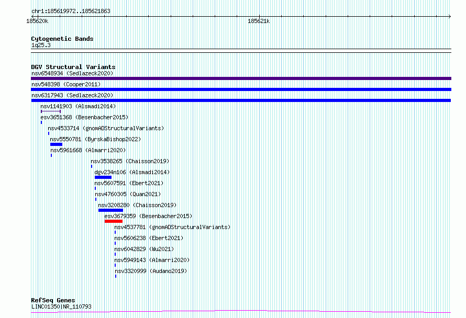The height and width of the screenshot is (318, 466).
Task: Open the LINC01350|NR_110793 gene label
Action: point(61,306)
